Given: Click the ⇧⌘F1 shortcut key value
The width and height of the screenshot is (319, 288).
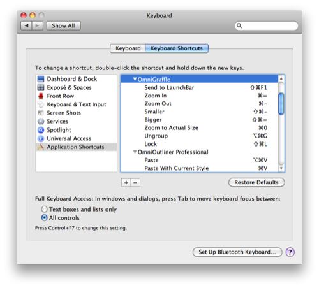Looking at the screenshot, I should click(x=258, y=87).
